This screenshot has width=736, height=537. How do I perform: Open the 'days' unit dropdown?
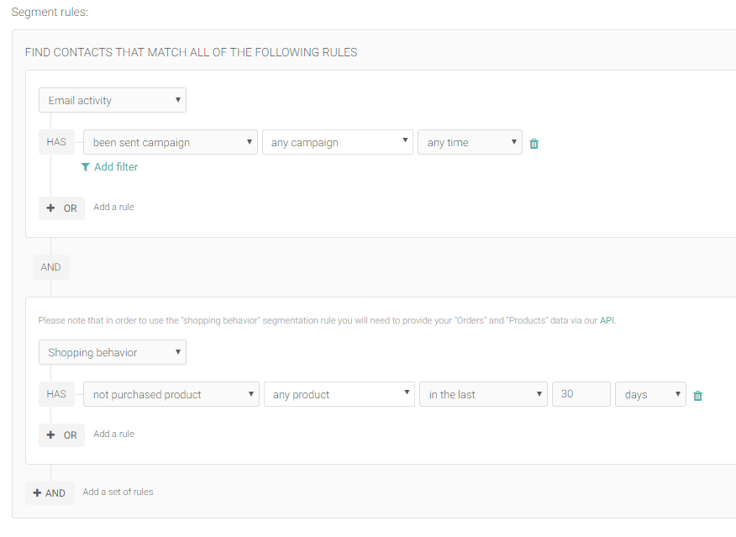(650, 394)
